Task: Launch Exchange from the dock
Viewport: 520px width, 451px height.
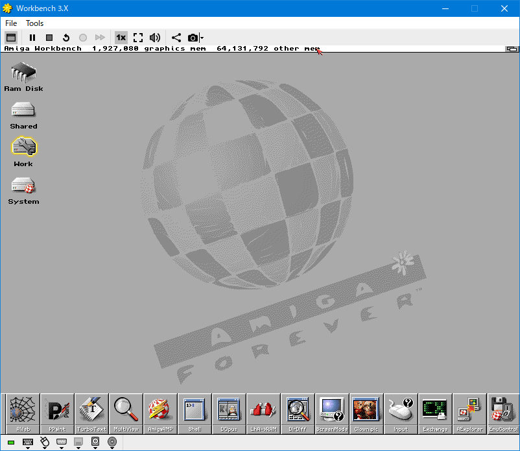Action: (436, 413)
